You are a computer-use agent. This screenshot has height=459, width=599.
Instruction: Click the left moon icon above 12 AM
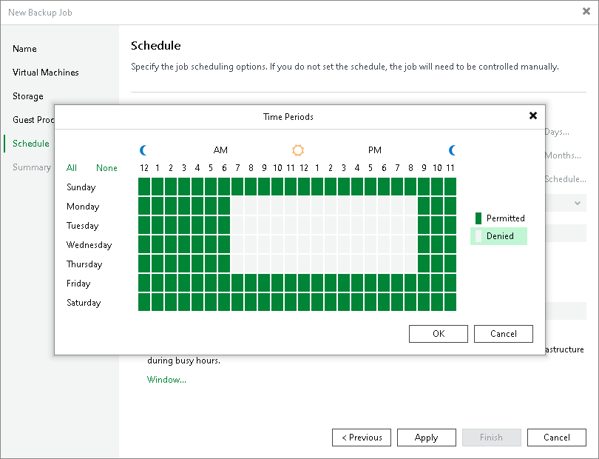pos(143,150)
